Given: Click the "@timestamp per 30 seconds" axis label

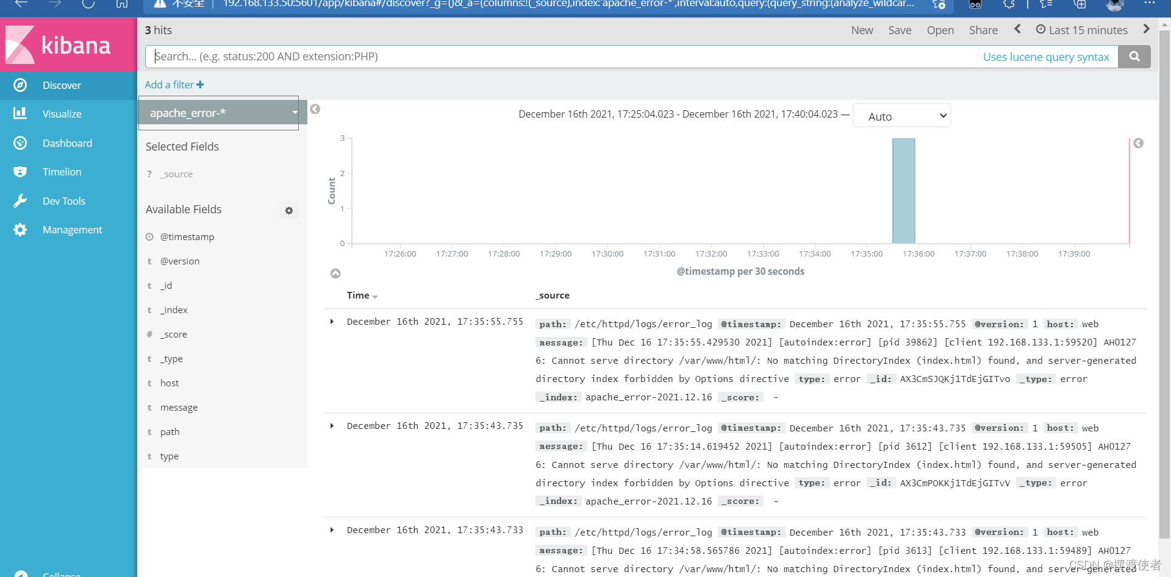Looking at the screenshot, I should point(740,272).
